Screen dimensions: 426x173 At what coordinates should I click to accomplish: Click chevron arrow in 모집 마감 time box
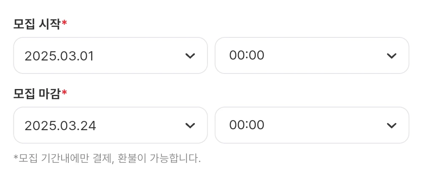392,125
